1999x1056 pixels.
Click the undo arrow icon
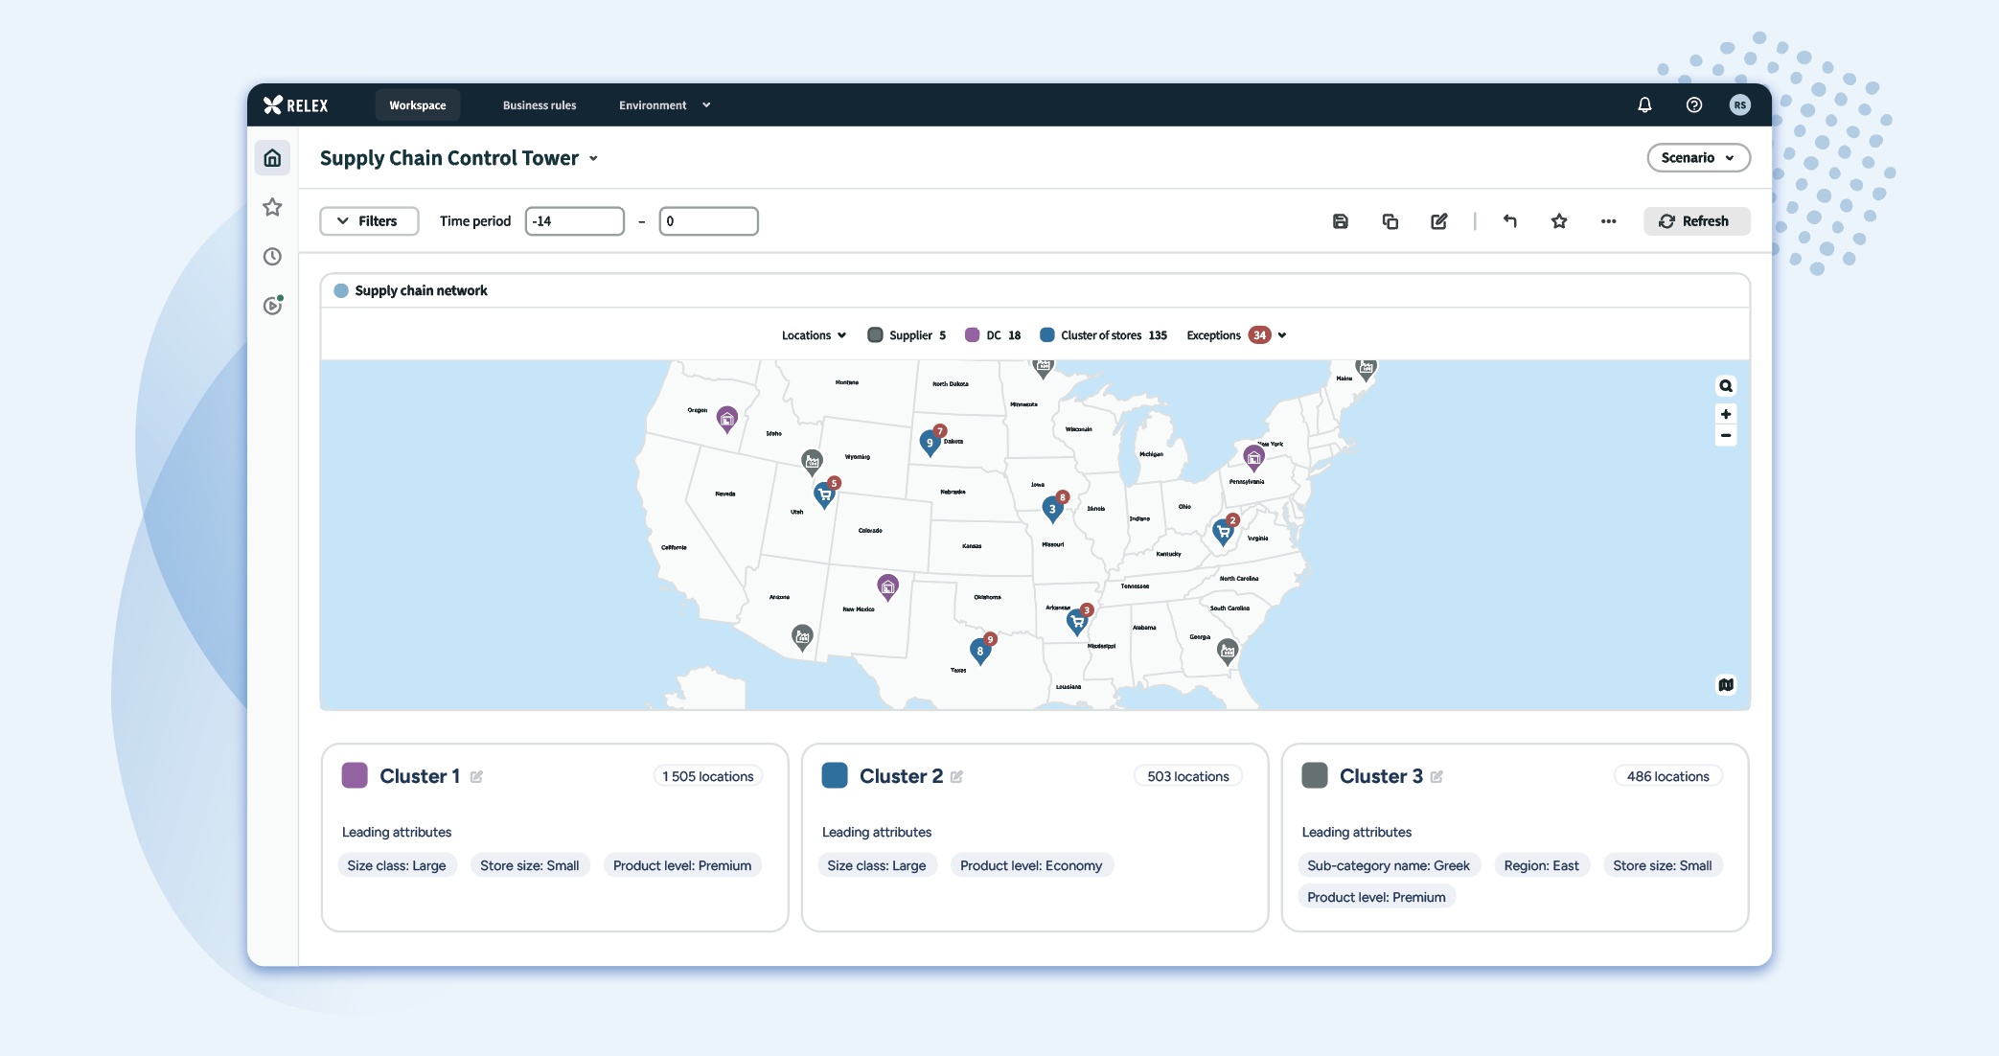(x=1510, y=221)
